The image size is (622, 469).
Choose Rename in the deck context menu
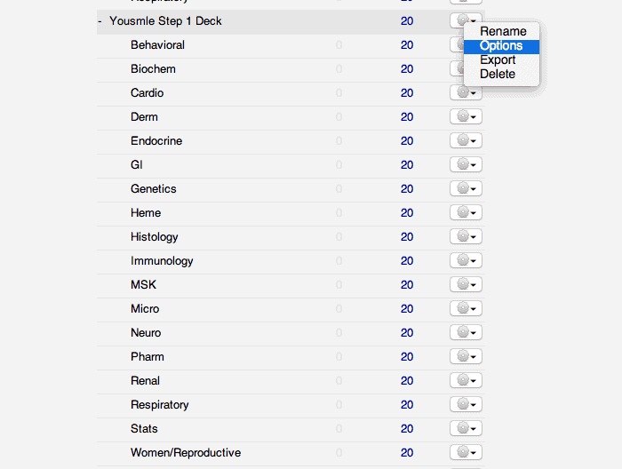[501, 31]
